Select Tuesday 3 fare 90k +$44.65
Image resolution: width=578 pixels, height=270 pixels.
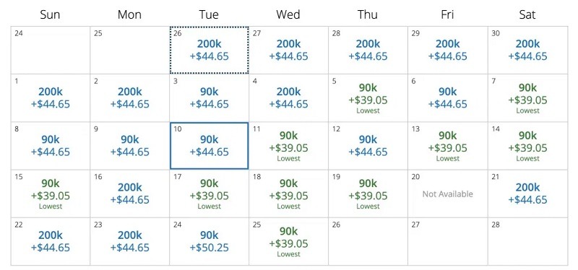[209, 98]
